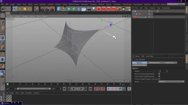The height and width of the screenshot is (105, 188).
Task: Click the purple Deformer icon
Action: point(79,9)
